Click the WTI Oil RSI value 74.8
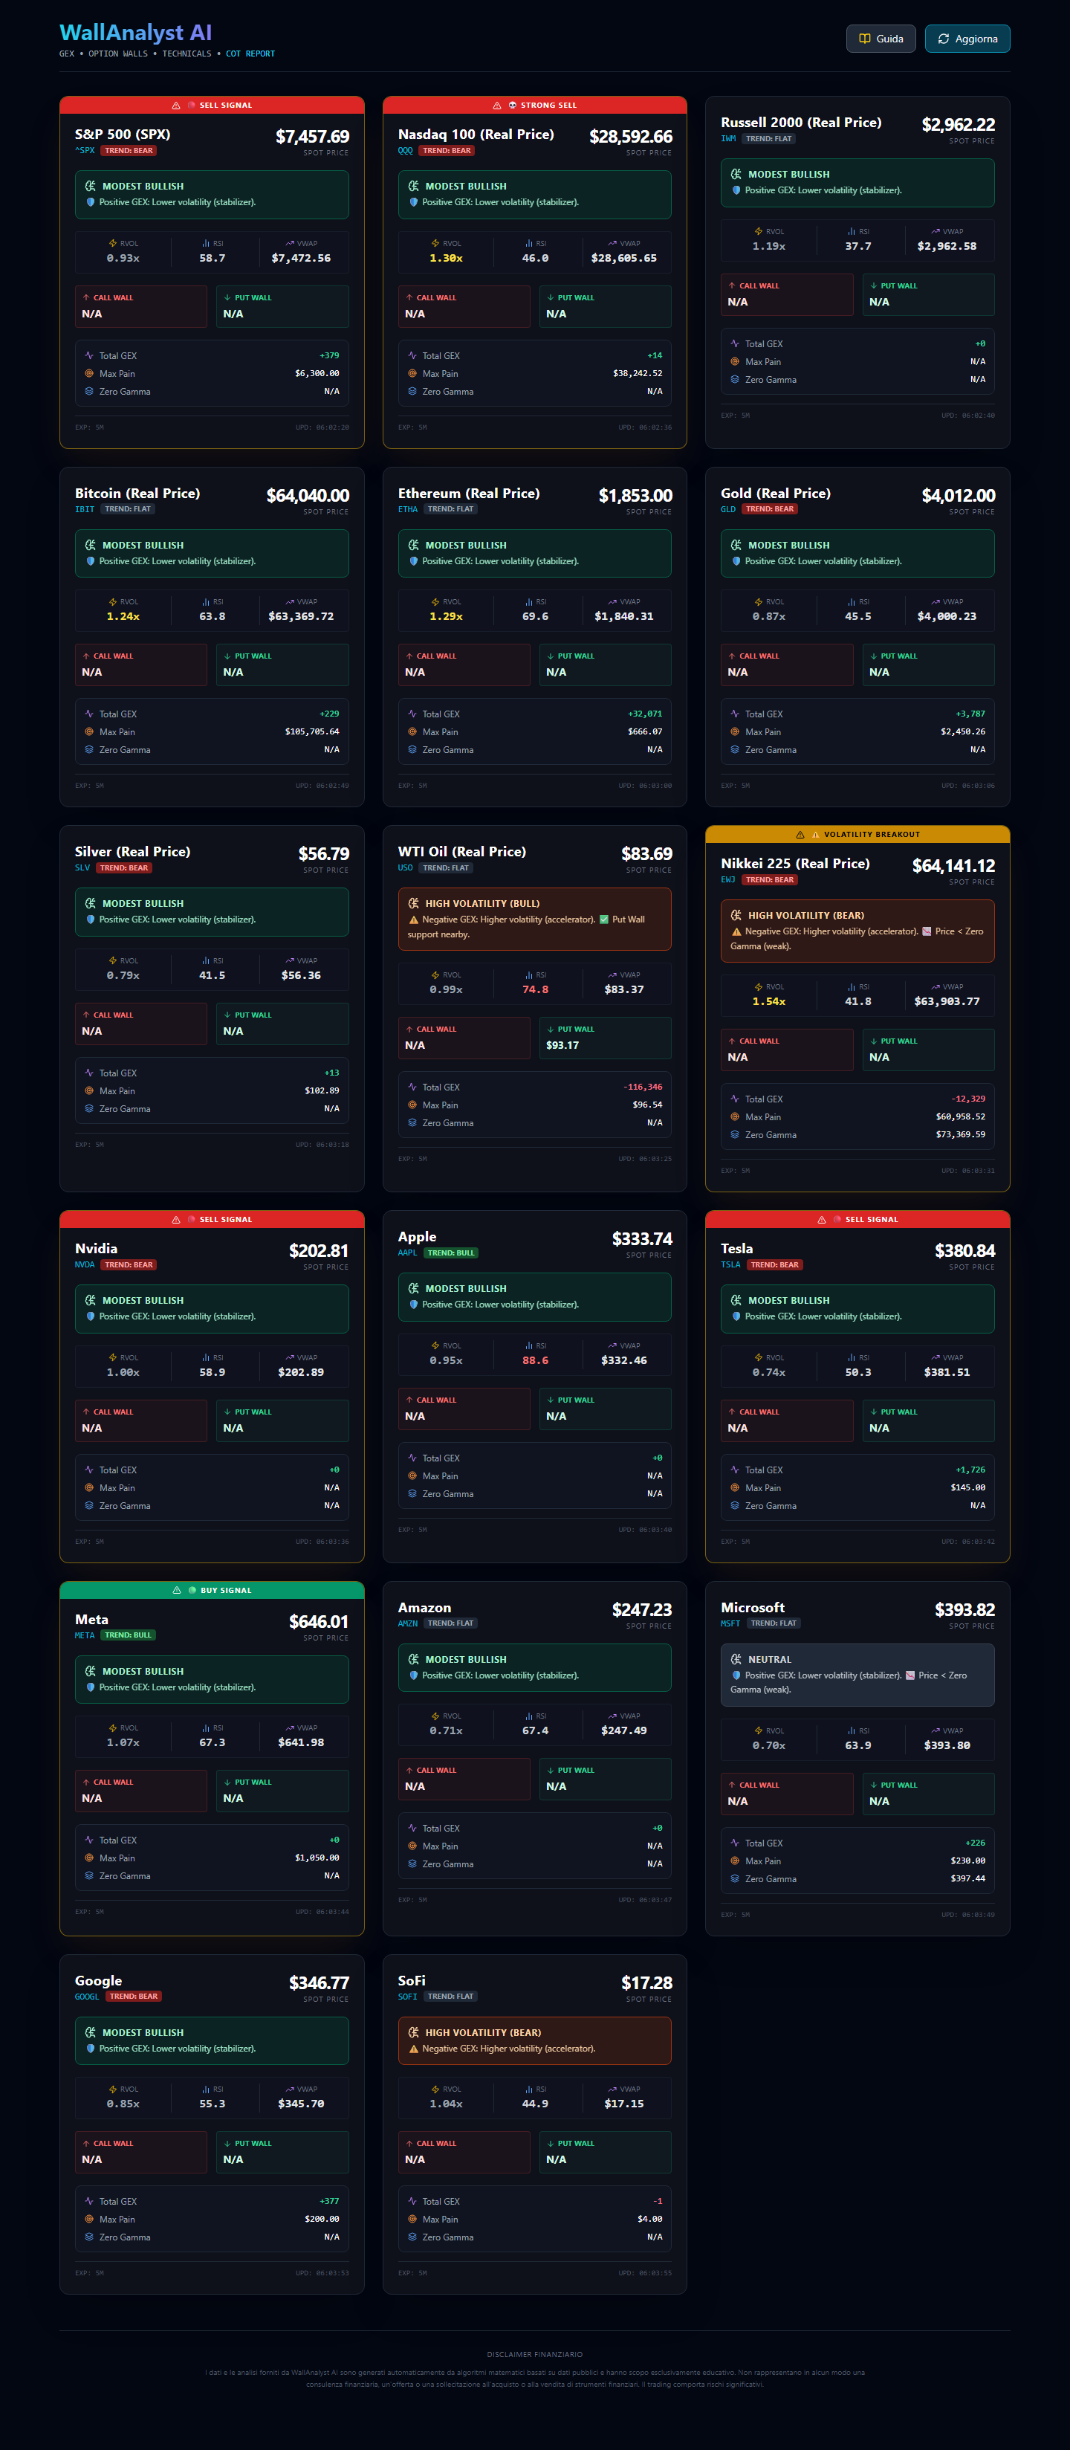Viewport: 1070px width, 2450px height. 536,989
